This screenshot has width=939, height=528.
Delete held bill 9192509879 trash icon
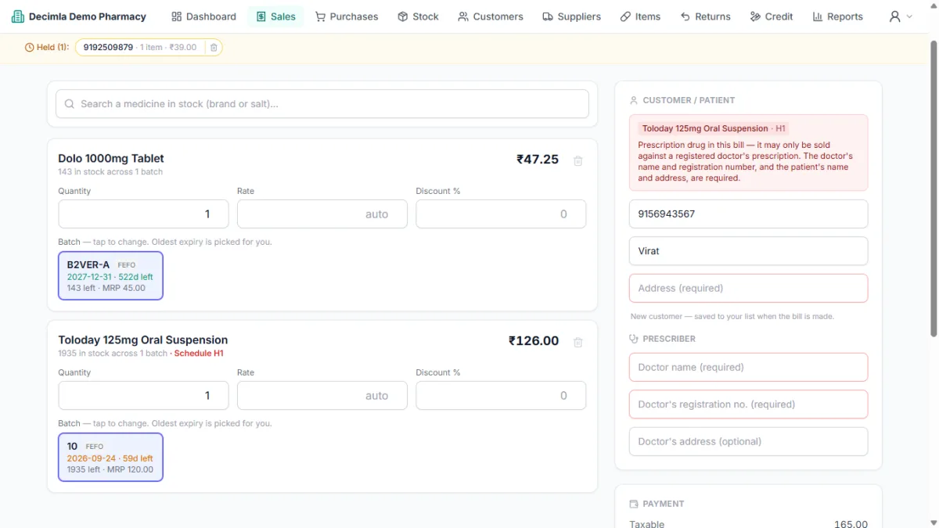[214, 48]
